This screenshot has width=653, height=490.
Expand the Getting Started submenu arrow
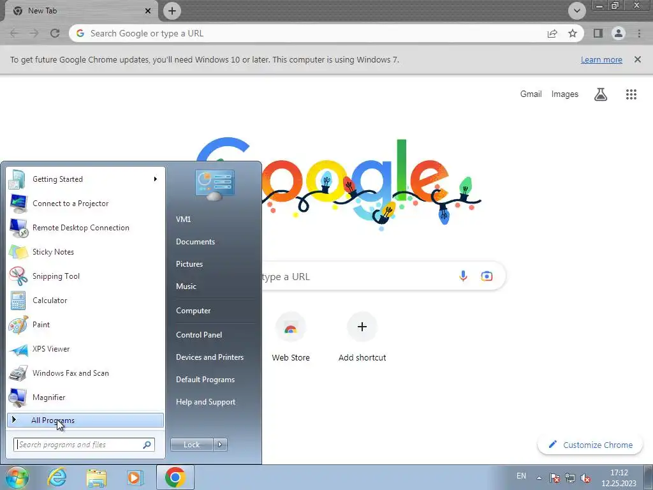pos(156,179)
